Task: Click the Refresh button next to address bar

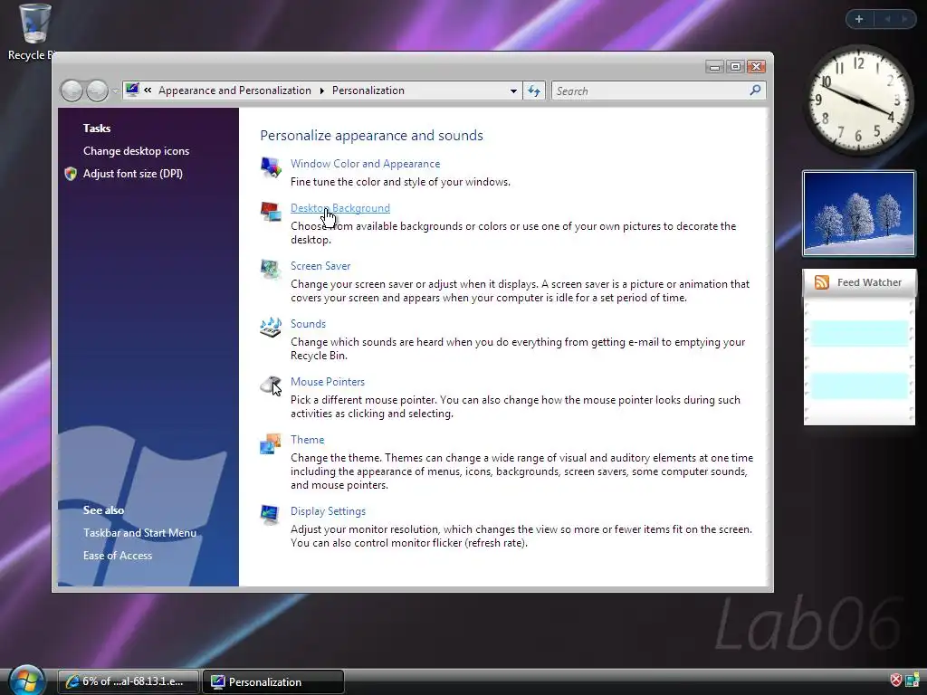Action: [x=534, y=90]
